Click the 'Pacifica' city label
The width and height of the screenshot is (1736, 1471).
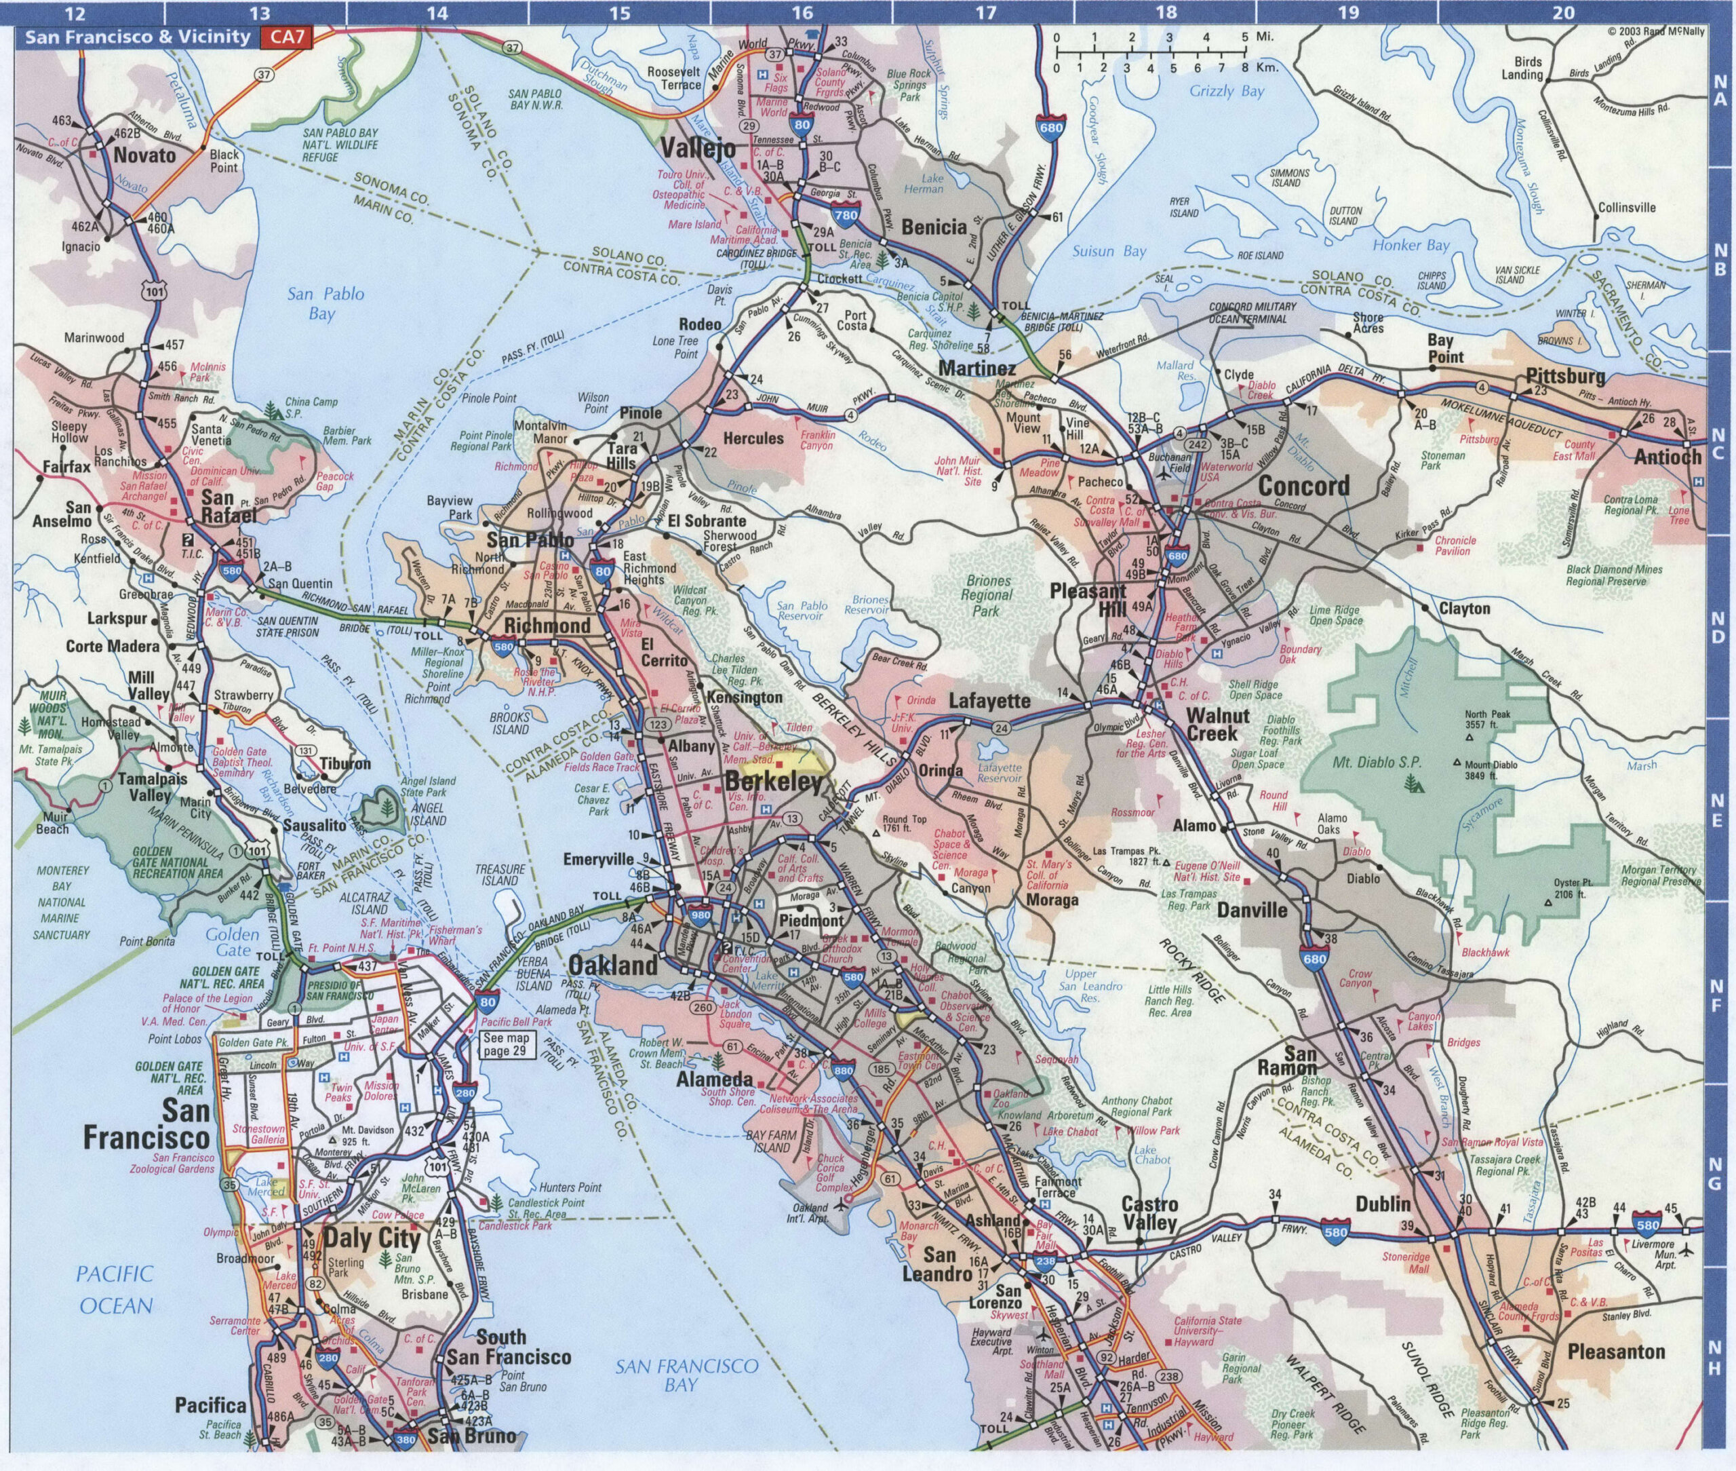click(x=210, y=1405)
